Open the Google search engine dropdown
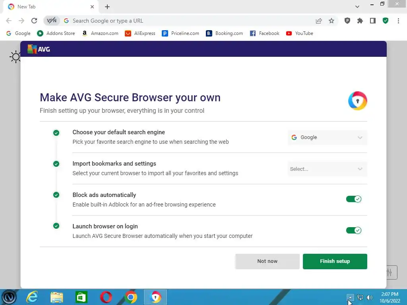This screenshot has width=407, height=305. pyautogui.click(x=328, y=137)
